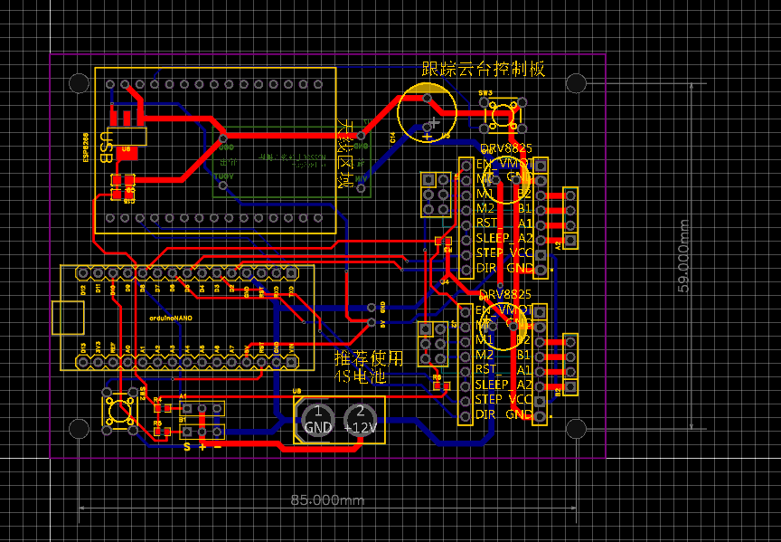The width and height of the screenshot is (781, 542).
Task: Click the 5V via pad right of the Nano
Action: click(x=372, y=323)
